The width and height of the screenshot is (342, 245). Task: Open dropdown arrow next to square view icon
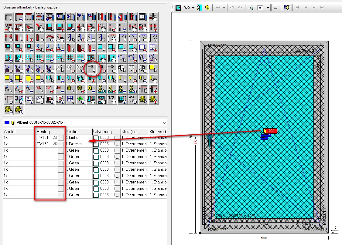click(x=268, y=8)
